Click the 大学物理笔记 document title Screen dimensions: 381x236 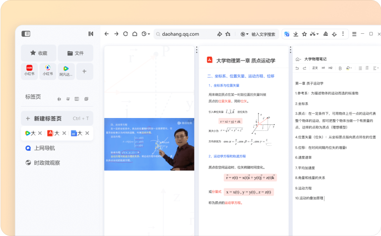(x=315, y=59)
